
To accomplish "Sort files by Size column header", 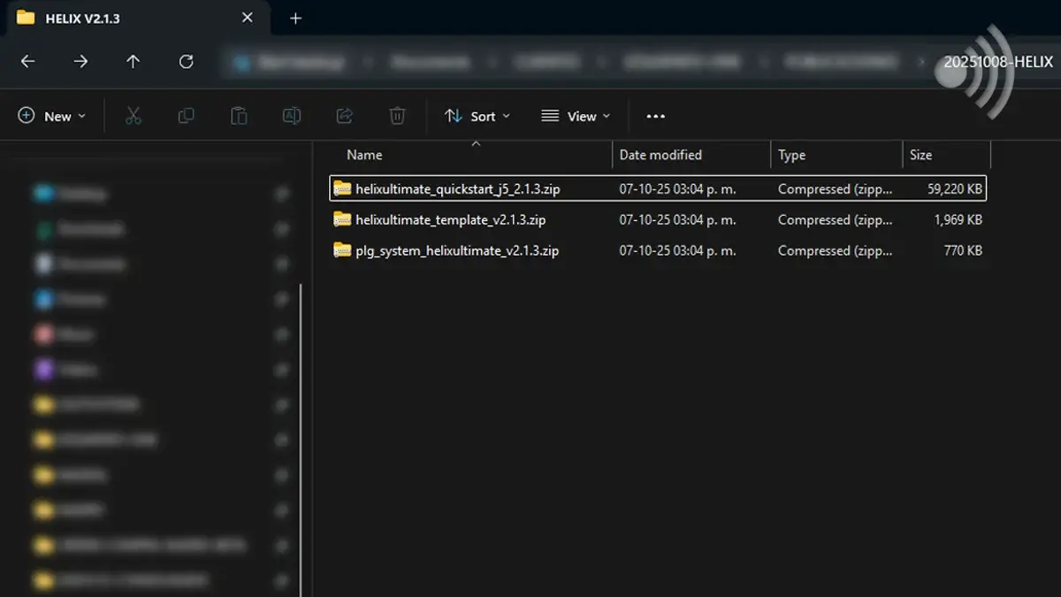I will (x=921, y=155).
